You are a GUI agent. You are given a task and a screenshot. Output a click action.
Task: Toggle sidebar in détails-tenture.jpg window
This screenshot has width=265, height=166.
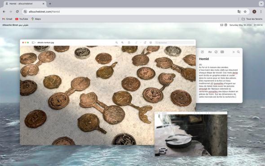tap(33, 42)
